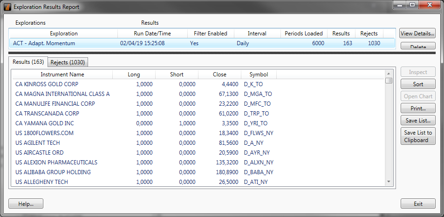The width and height of the screenshot is (444, 217).
Task: Maximize the Exploration Results Report window
Action: (x=412, y=5)
